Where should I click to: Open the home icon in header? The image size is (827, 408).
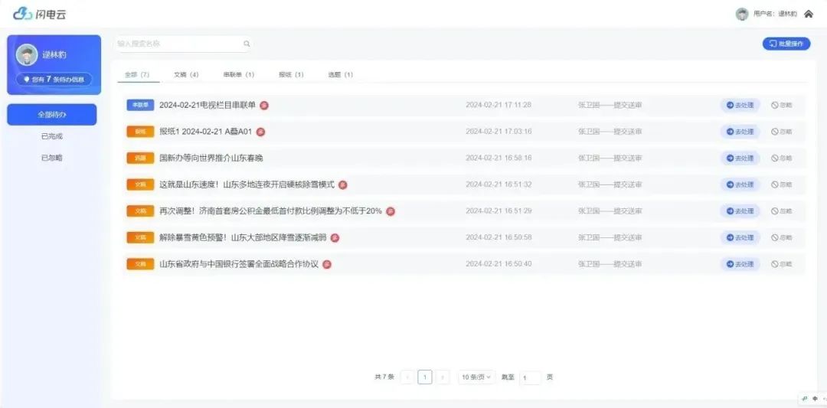[808, 15]
